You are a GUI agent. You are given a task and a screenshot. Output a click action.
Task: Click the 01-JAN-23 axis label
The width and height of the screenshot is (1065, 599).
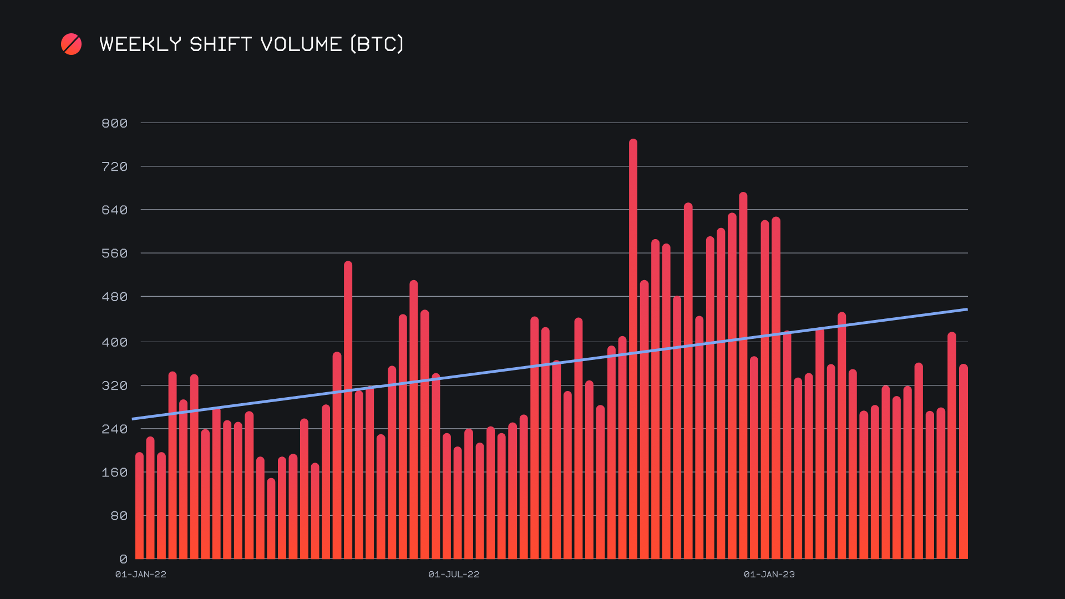click(x=769, y=575)
